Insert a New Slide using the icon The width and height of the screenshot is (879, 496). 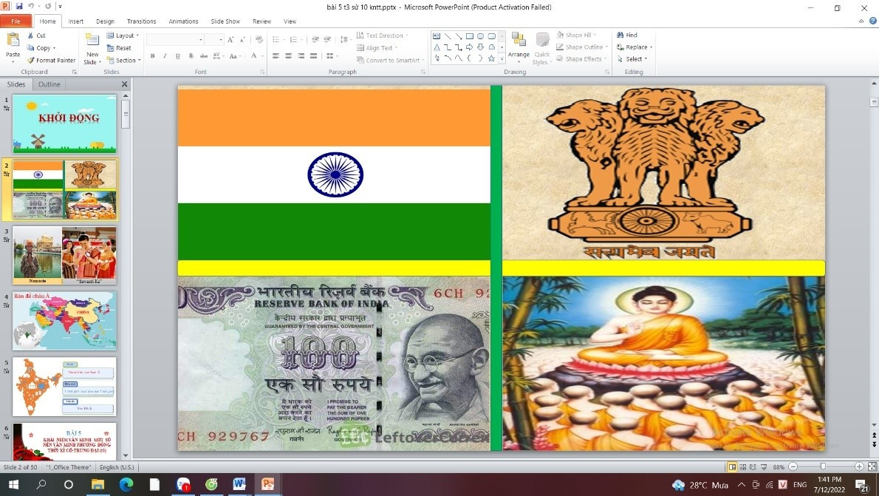pyautogui.click(x=92, y=40)
